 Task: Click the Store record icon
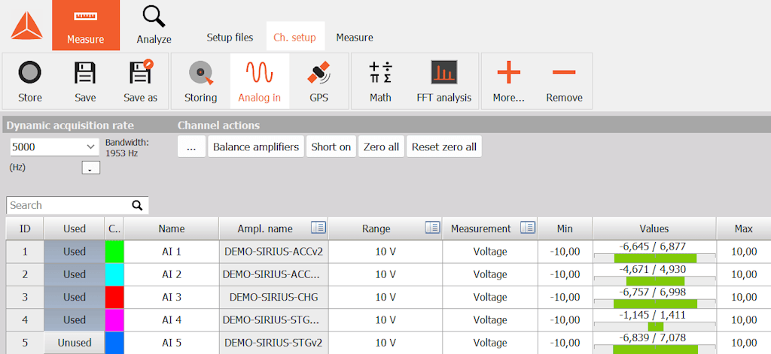click(30, 73)
